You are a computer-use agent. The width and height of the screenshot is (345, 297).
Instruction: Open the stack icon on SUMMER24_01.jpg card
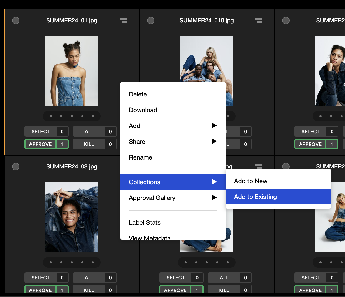point(124,20)
